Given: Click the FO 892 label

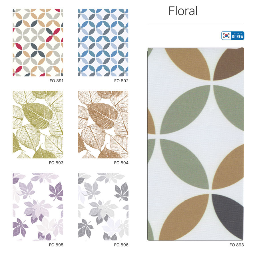Looking at the screenshot, I should [x=121, y=81].
